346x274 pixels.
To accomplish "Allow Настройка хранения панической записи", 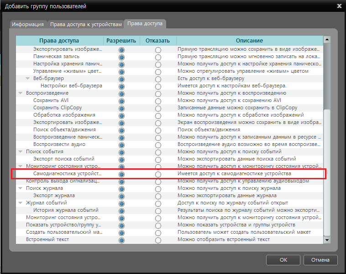I will point(121,64).
